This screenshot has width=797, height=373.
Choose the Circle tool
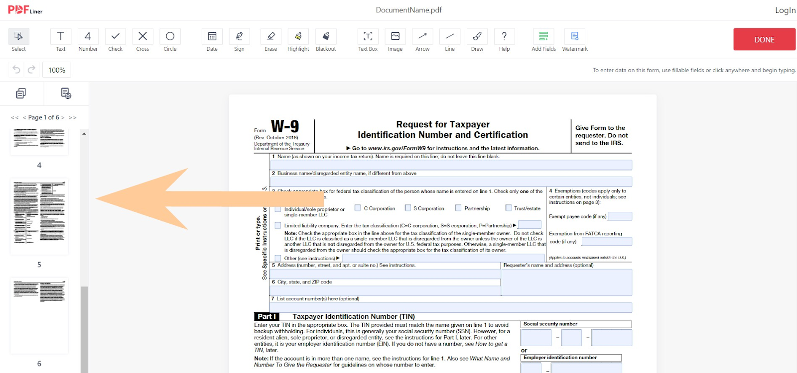click(x=170, y=40)
